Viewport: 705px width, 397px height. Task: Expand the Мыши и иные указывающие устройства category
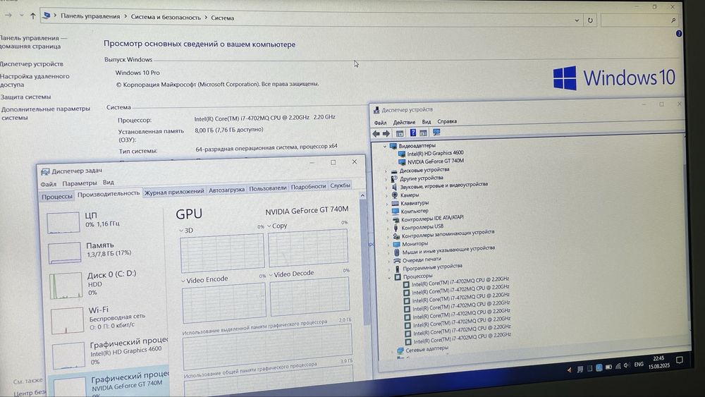click(x=388, y=252)
